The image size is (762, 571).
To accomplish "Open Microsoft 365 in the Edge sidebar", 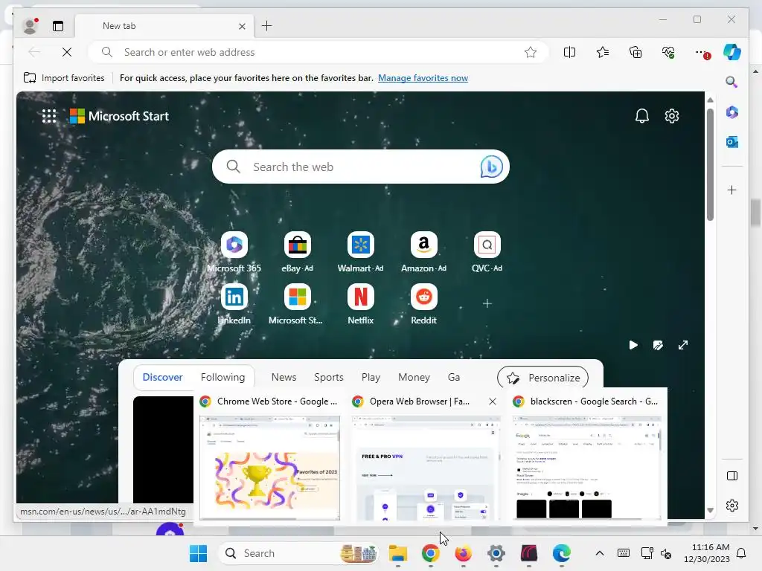I will coord(732,112).
